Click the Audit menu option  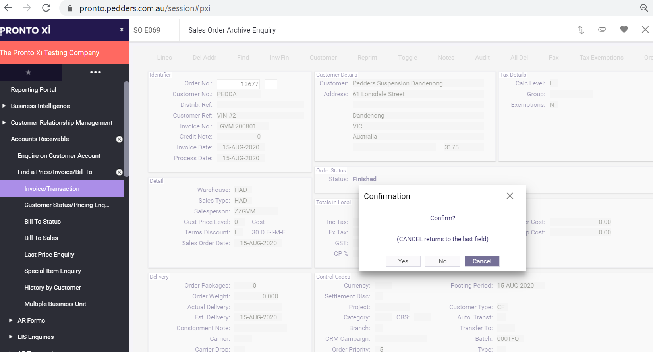pos(482,58)
